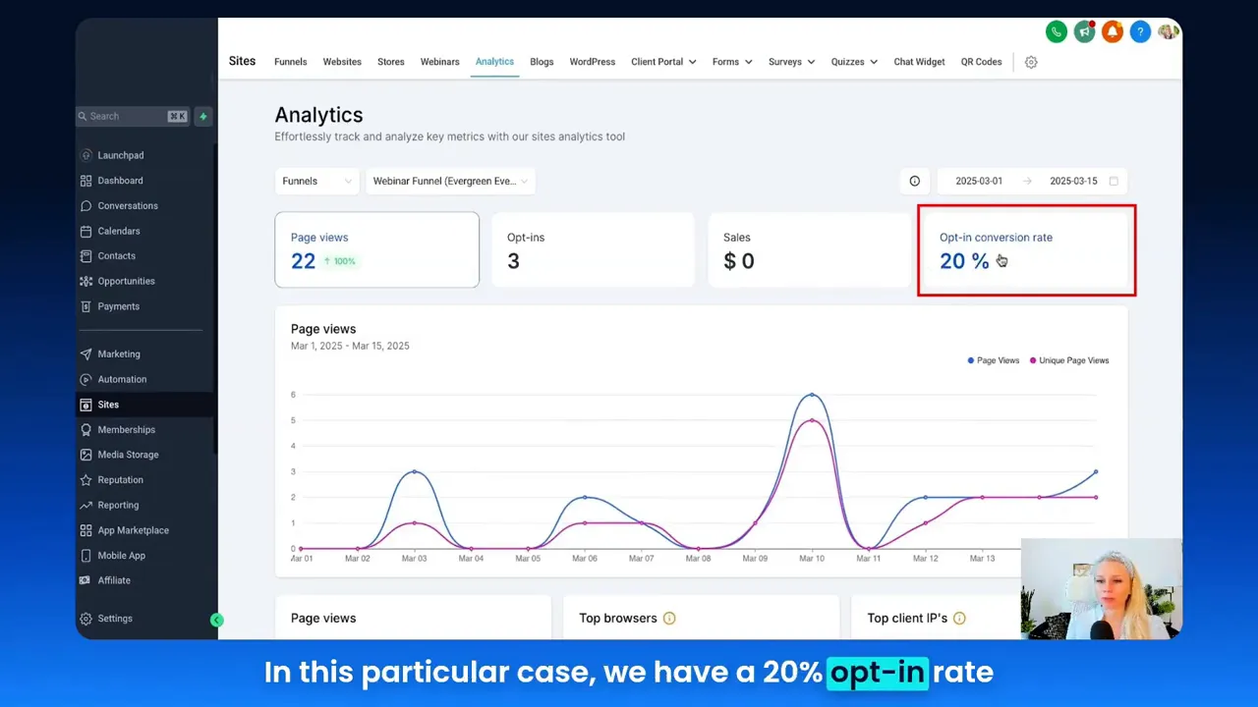Open the Funnels filter dropdown

click(316, 181)
